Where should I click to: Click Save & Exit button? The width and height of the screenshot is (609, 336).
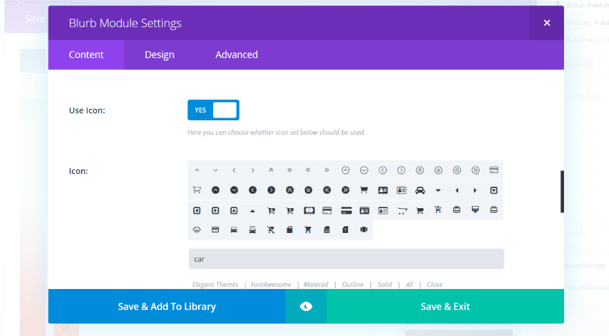pos(445,306)
